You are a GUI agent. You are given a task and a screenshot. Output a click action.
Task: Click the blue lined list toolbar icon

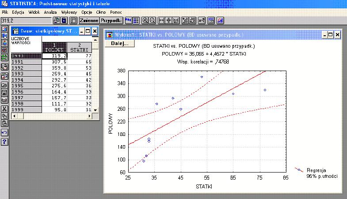(136, 21)
